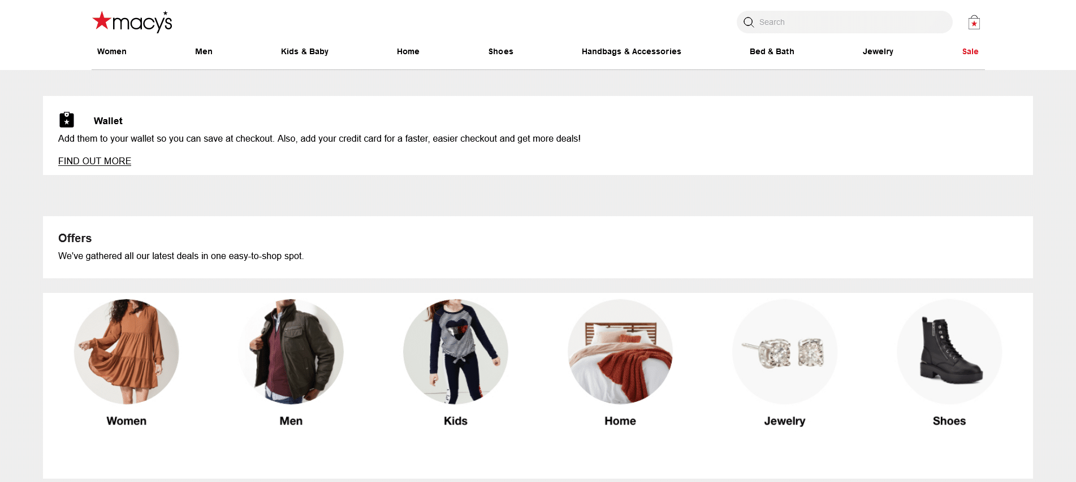The width and height of the screenshot is (1076, 482).
Task: Open the Women navigation menu
Action: [112, 51]
